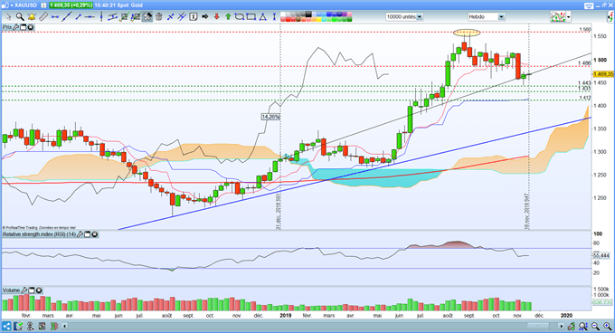Open the alert bell tool
615x333 pixels.
[x=32, y=17]
